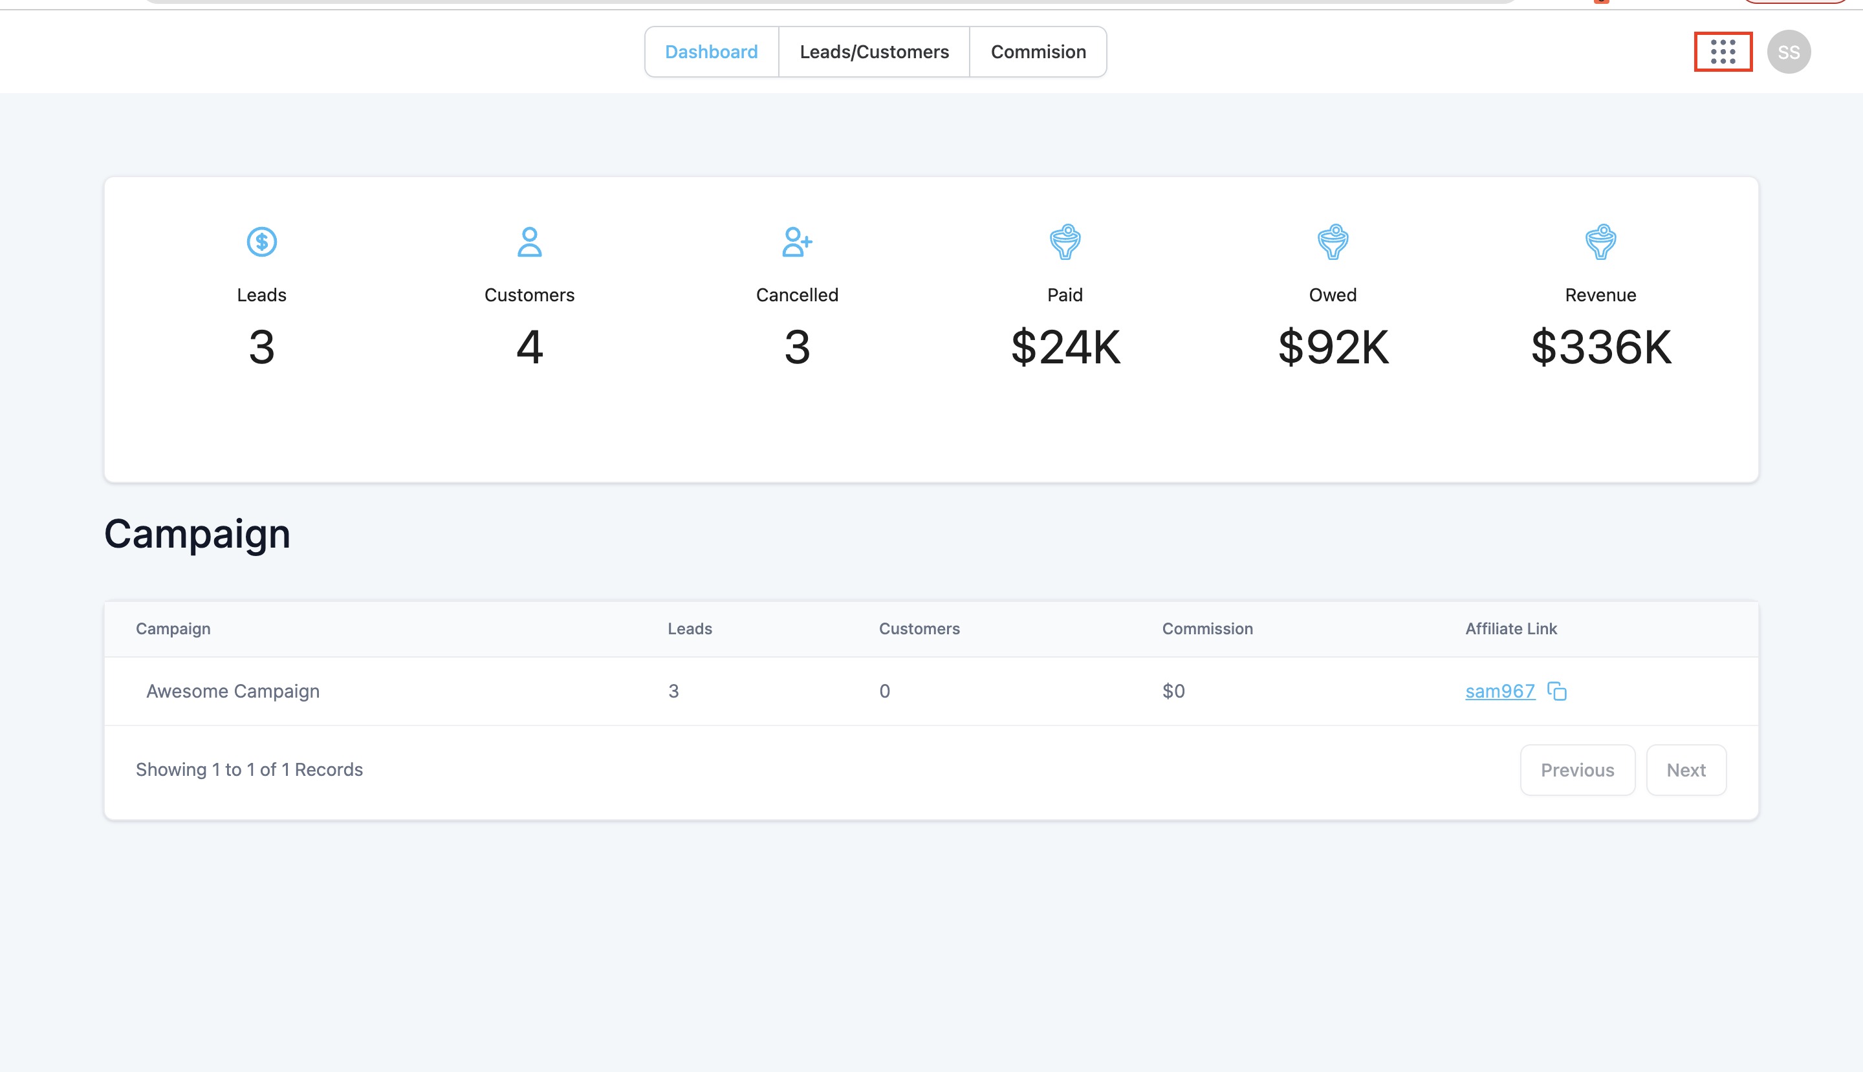Viewport: 1863px width, 1072px height.
Task: Click the Customers person icon
Action: pos(529,242)
